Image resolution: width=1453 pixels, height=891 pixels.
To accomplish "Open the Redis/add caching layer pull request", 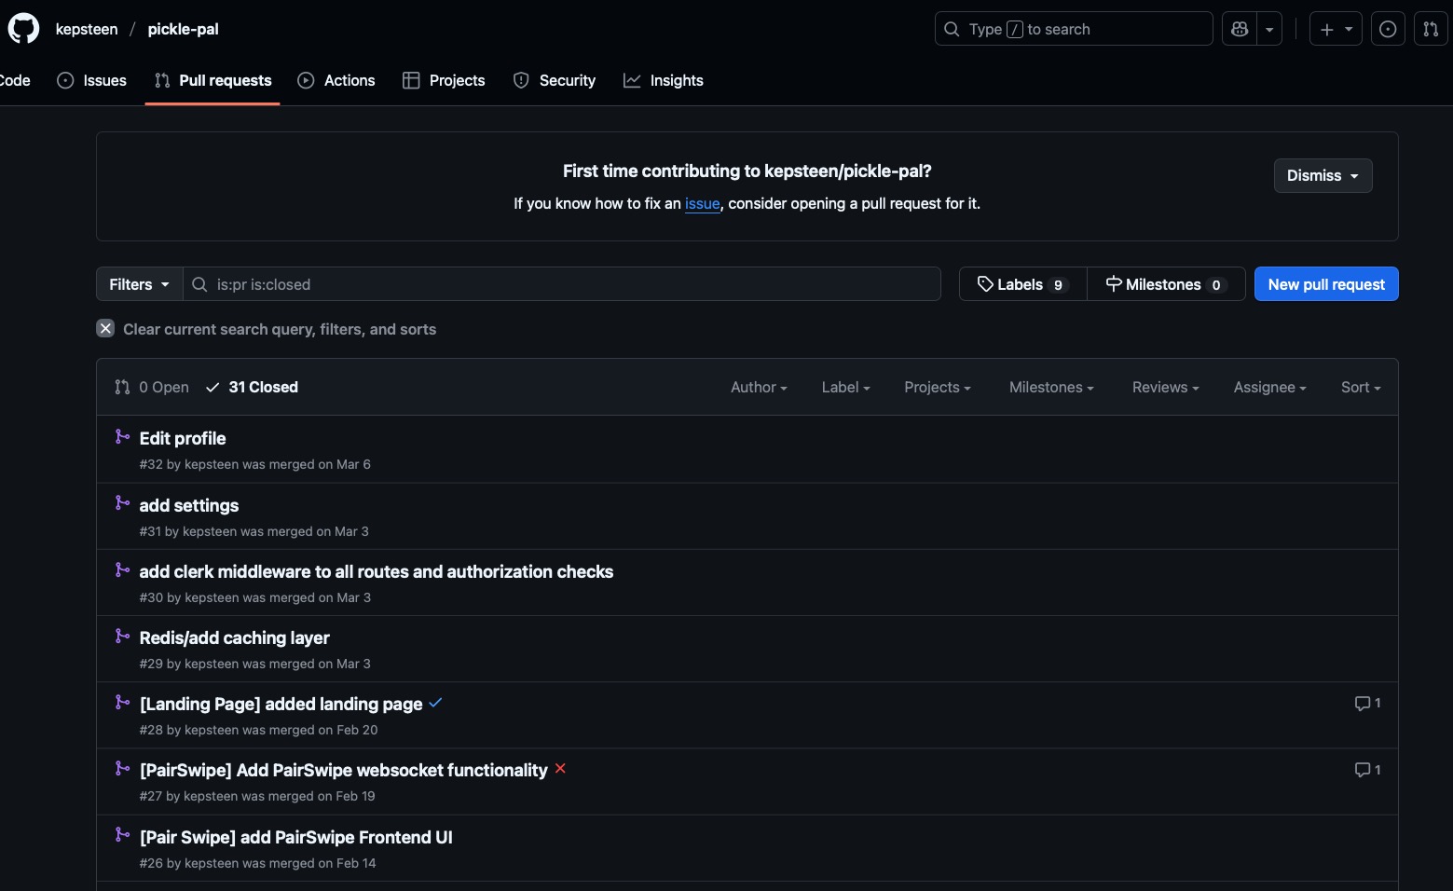I will pos(234,637).
